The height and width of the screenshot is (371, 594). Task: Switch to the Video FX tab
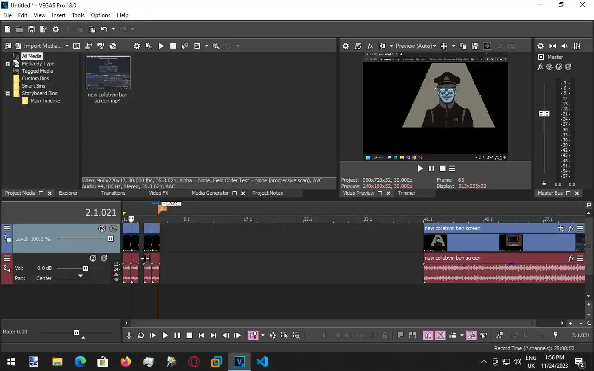[x=159, y=193]
